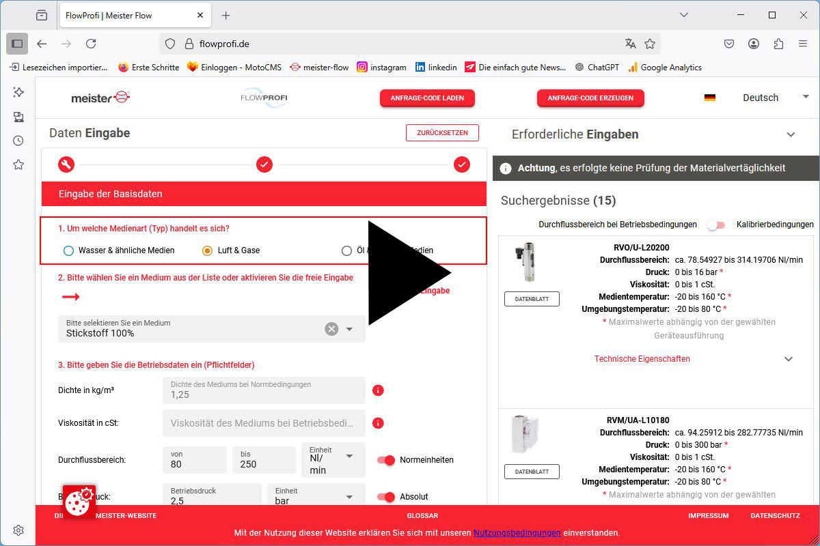The image size is (820, 546).
Task: Open the Firefox sidebar toggle icon
Action: click(x=17, y=44)
